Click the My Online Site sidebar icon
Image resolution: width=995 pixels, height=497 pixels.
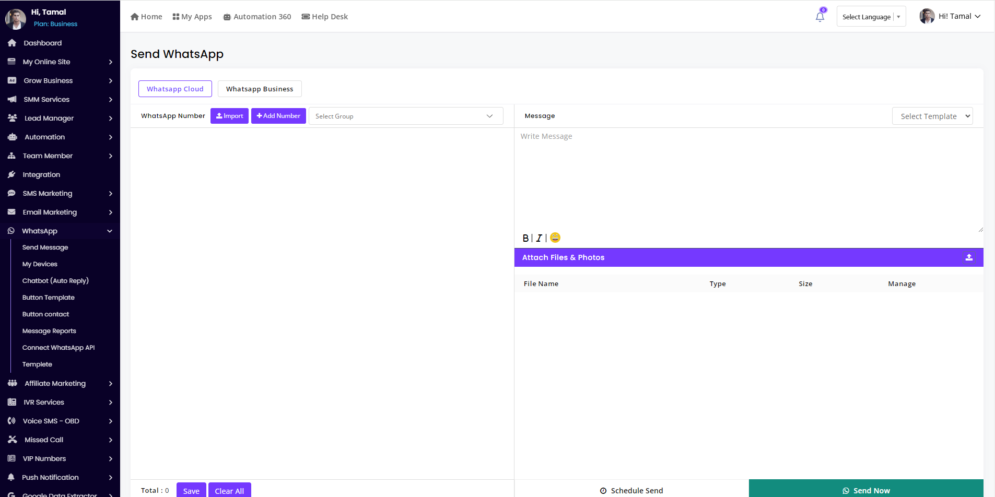(x=11, y=62)
